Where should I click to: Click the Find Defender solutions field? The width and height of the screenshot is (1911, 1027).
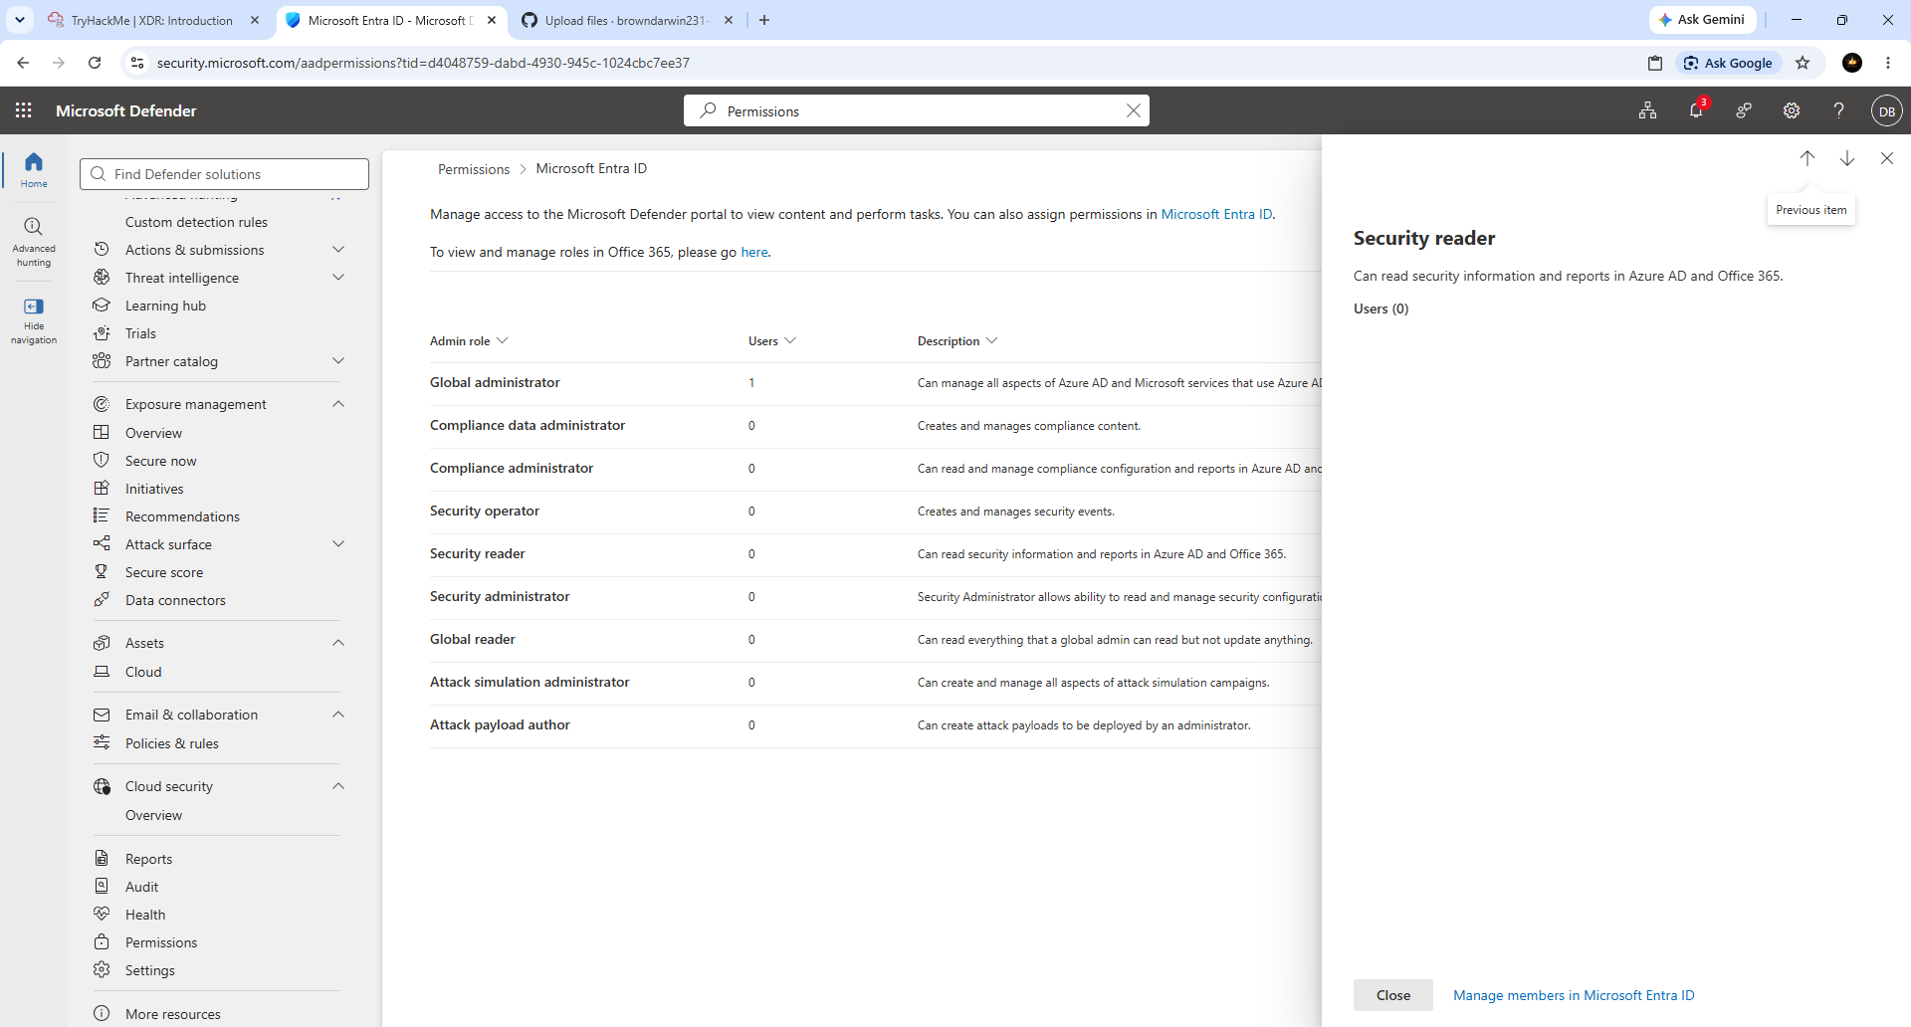(224, 174)
